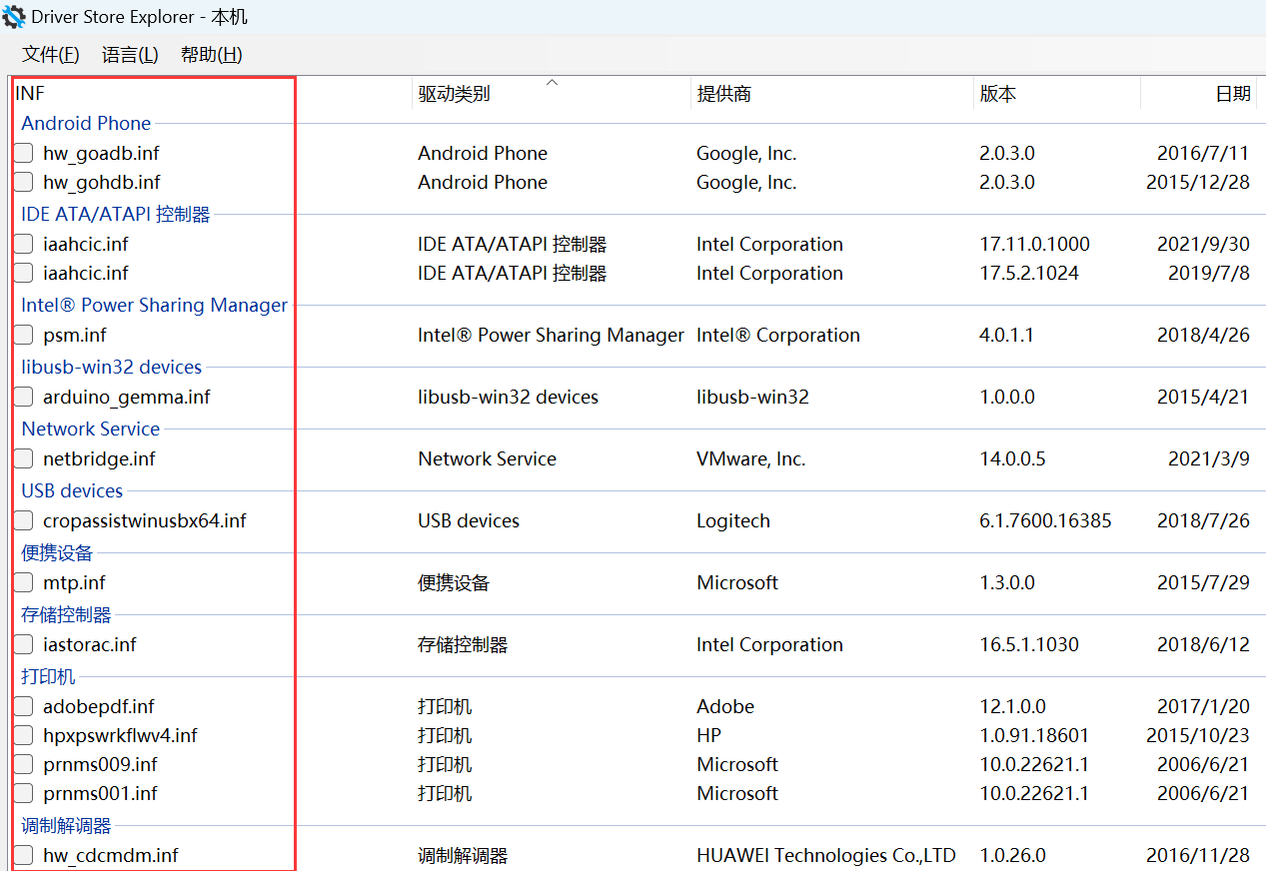Select the adobepdf.inf checkbox
1266x871 pixels.
(x=24, y=707)
